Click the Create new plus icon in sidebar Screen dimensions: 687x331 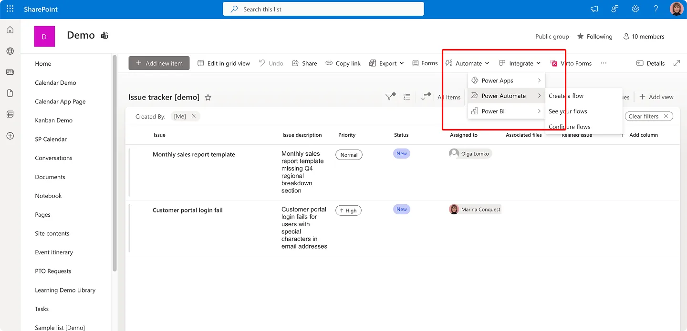coord(10,135)
